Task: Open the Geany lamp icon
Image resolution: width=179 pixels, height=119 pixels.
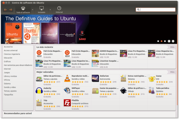Action: tap(152, 78)
